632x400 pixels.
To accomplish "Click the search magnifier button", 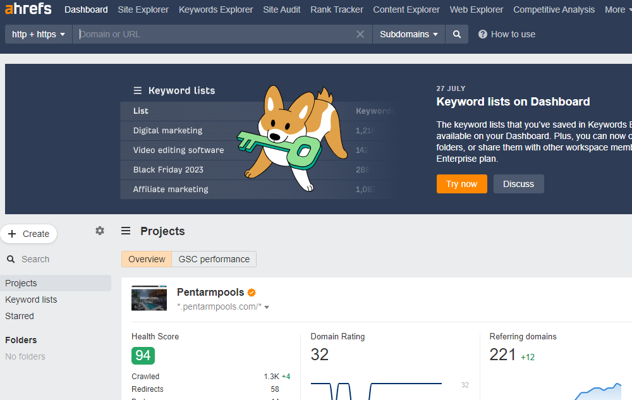I will (x=457, y=34).
